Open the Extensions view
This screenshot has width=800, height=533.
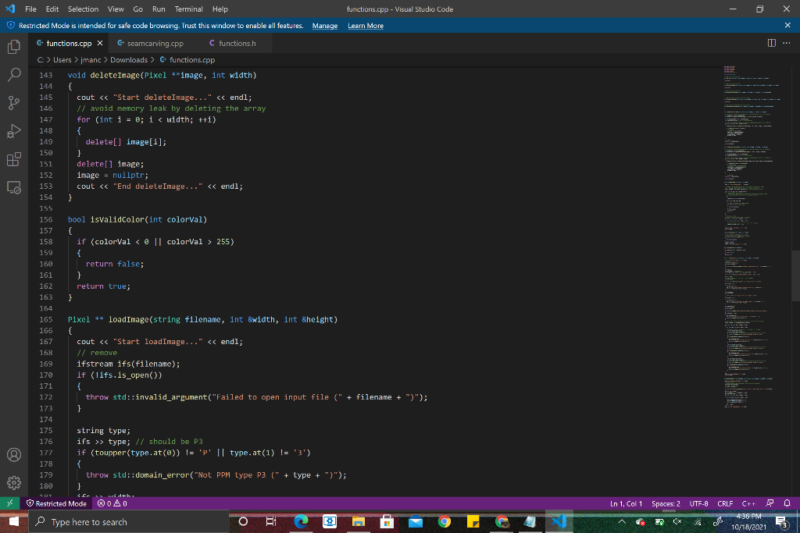pyautogui.click(x=12, y=159)
